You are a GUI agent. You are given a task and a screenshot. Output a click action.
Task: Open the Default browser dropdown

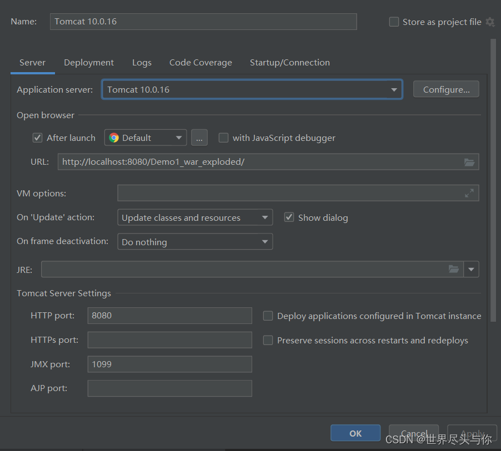coord(146,138)
